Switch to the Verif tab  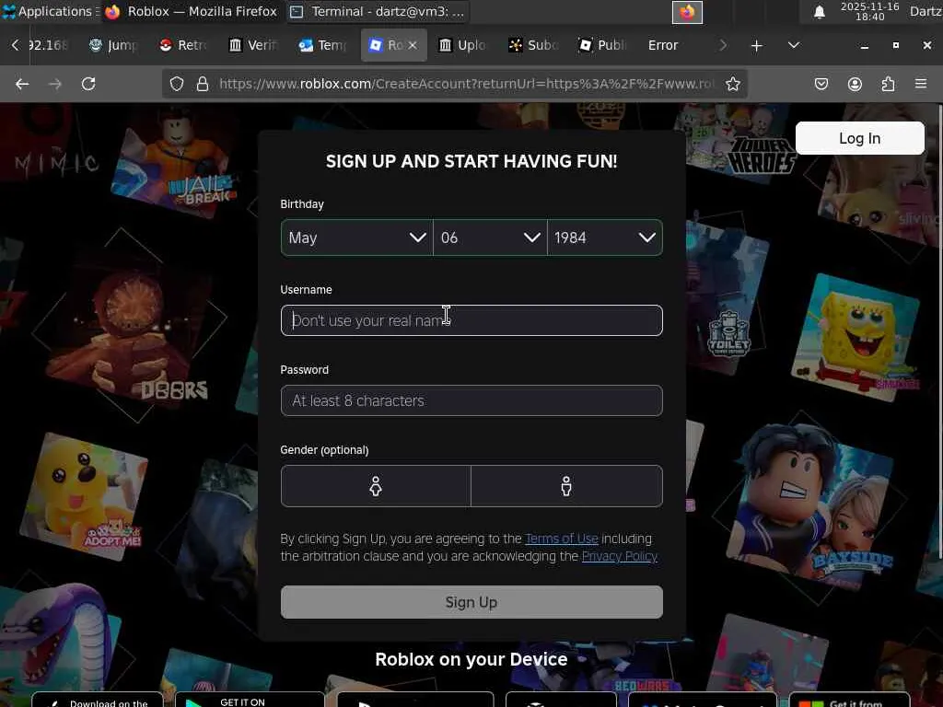(253, 45)
